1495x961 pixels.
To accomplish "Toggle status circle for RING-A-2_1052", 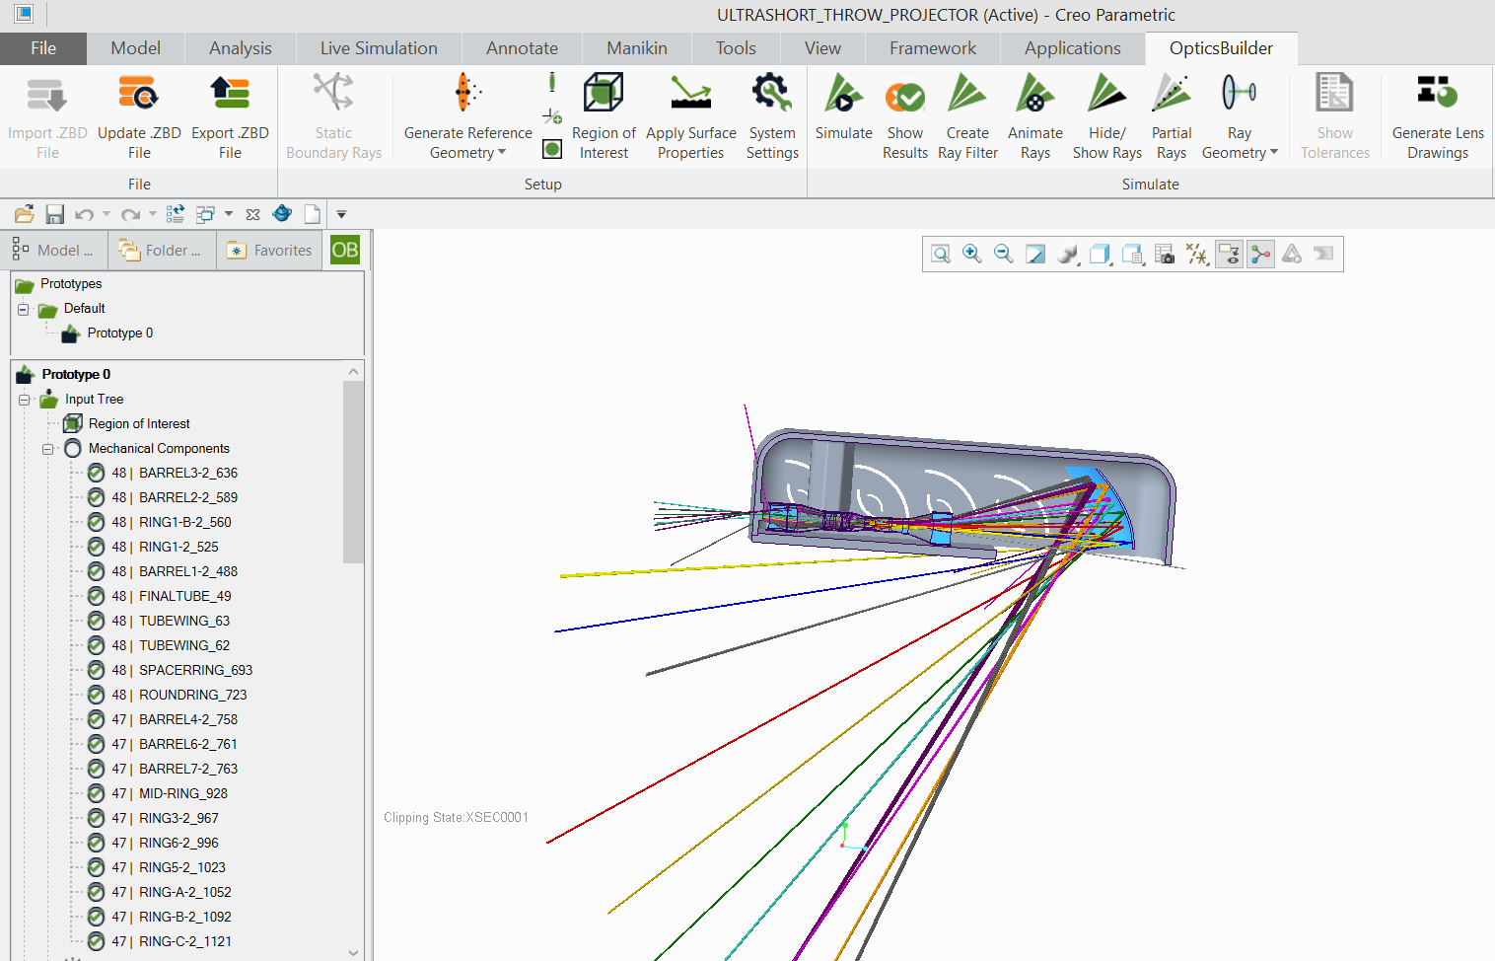I will pyautogui.click(x=96, y=892).
